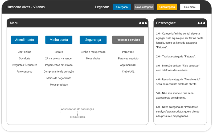Open the Atendimento category

point(24,40)
